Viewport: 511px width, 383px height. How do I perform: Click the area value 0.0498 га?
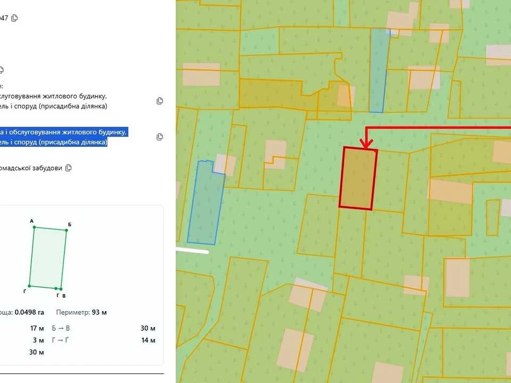pos(29,312)
